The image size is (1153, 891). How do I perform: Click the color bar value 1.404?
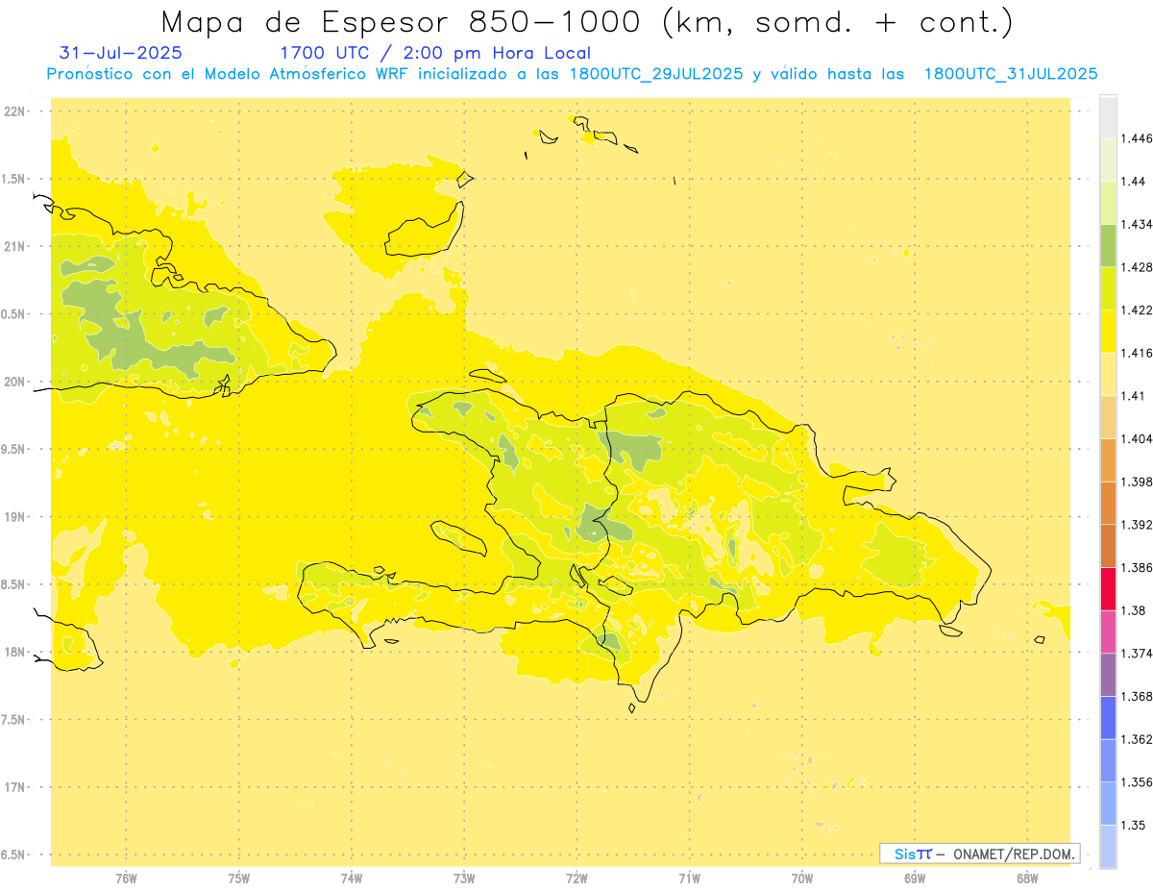1139,439
